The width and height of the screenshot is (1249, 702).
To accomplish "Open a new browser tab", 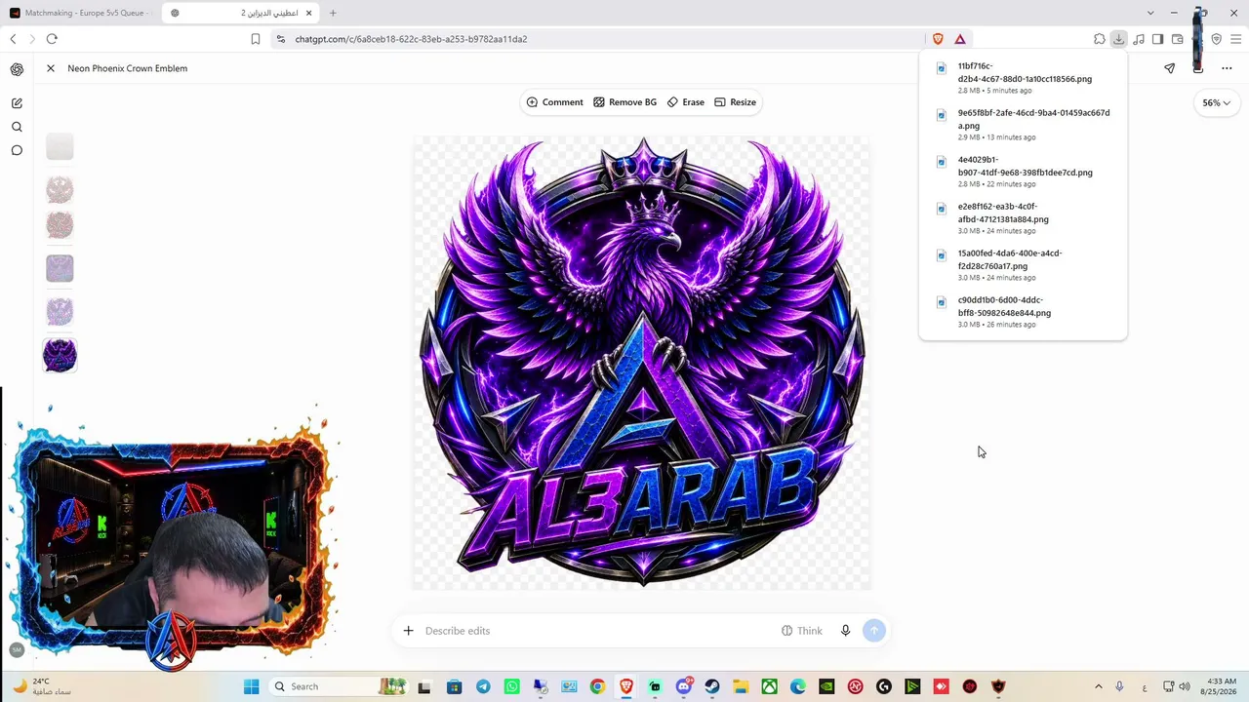I will pyautogui.click(x=333, y=13).
